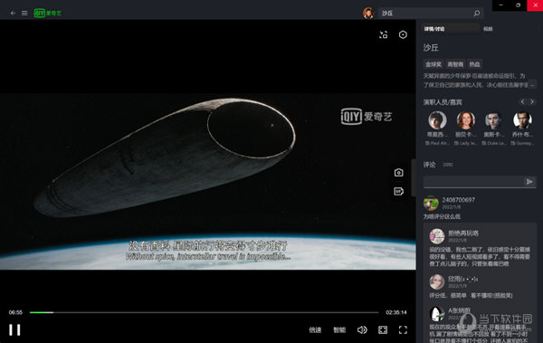Image resolution: width=543 pixels, height=343 pixels.
Task: Go back using the top-left arrow
Action: 13,14
